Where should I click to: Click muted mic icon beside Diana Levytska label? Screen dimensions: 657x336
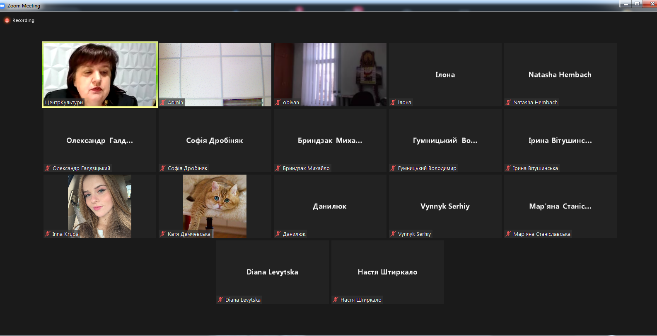click(221, 300)
